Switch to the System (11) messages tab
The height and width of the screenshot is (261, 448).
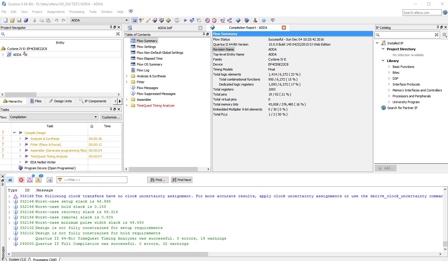(x=17, y=259)
